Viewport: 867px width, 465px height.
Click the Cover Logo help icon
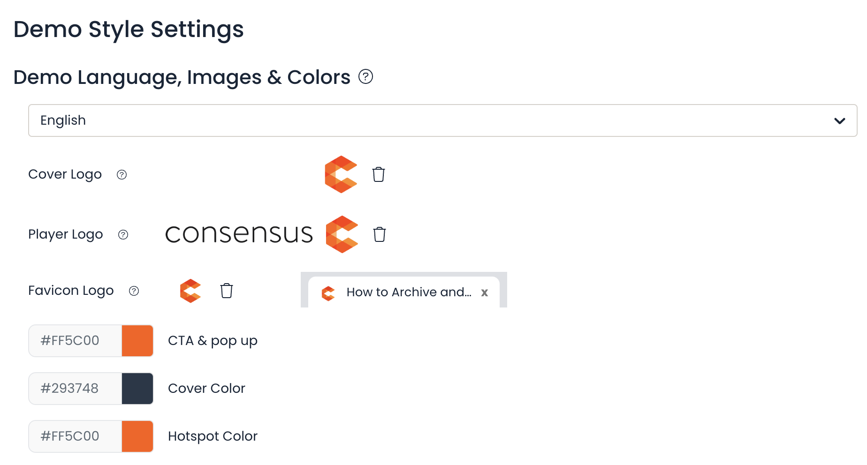122,175
